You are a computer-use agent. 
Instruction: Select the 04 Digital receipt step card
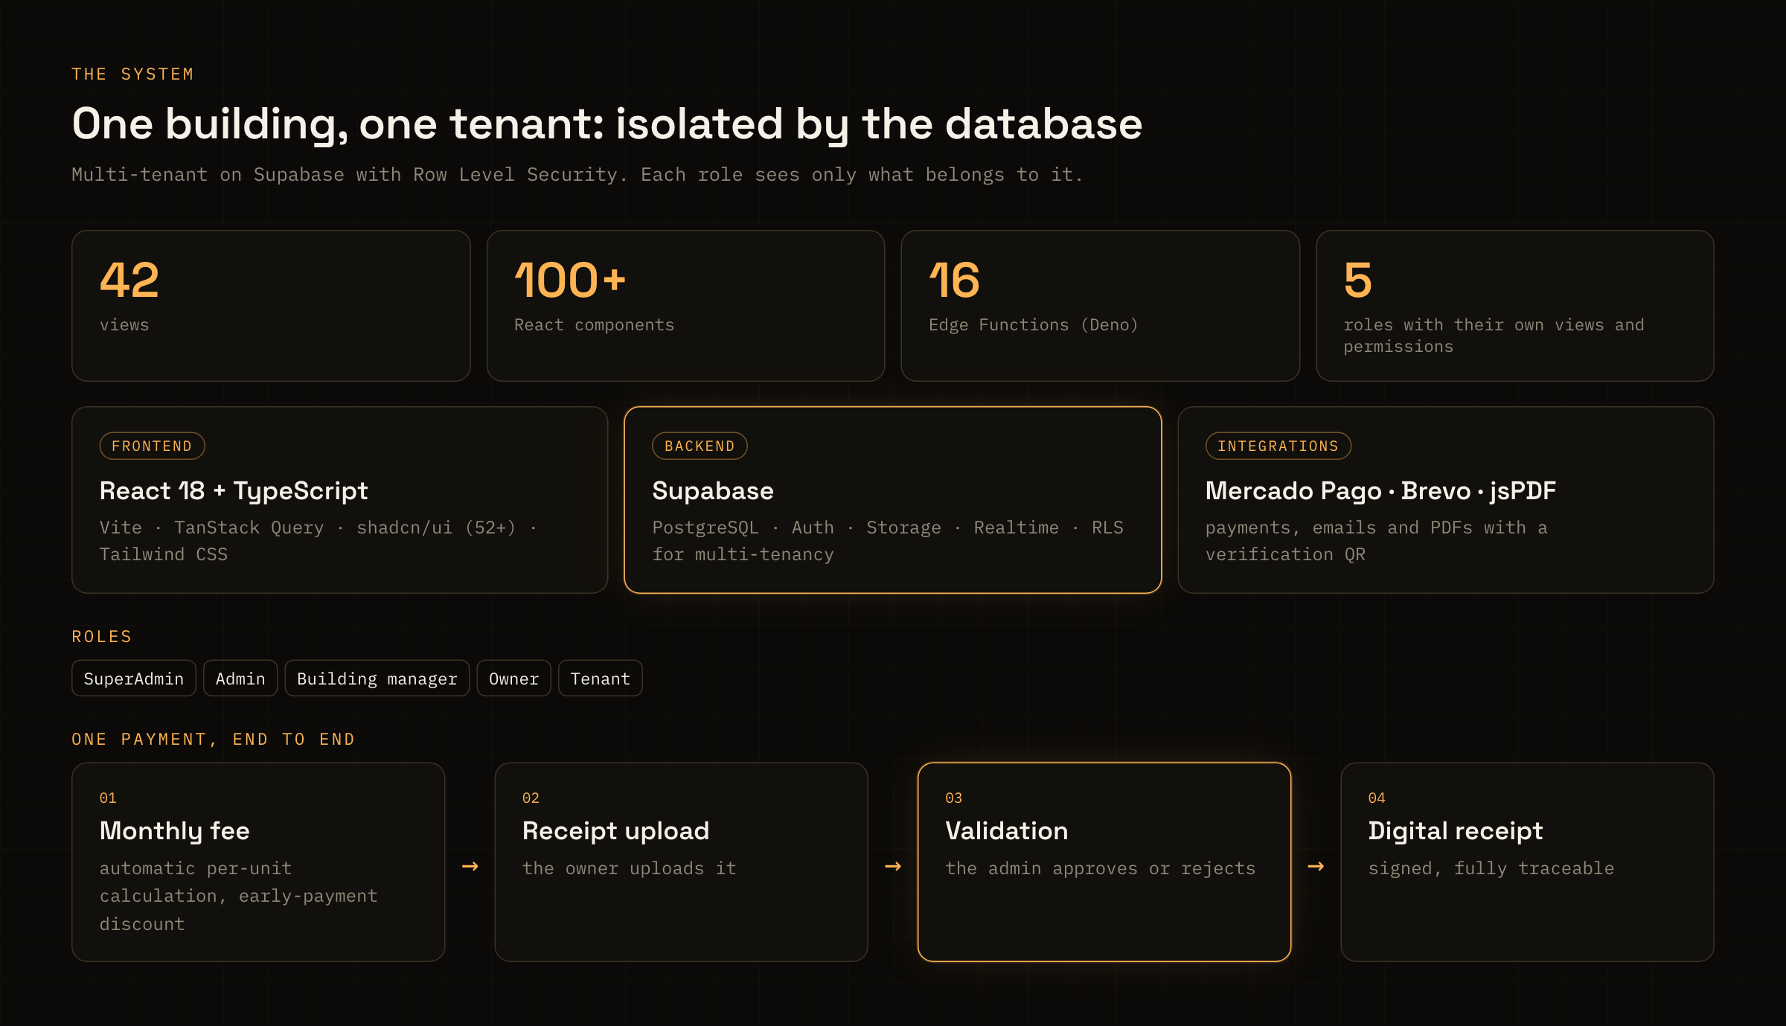pos(1528,862)
